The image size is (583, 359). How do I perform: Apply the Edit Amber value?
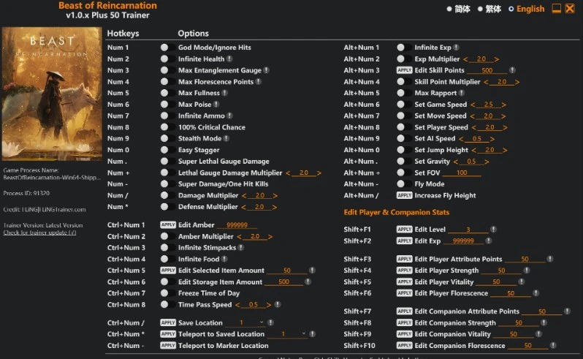pyautogui.click(x=168, y=224)
